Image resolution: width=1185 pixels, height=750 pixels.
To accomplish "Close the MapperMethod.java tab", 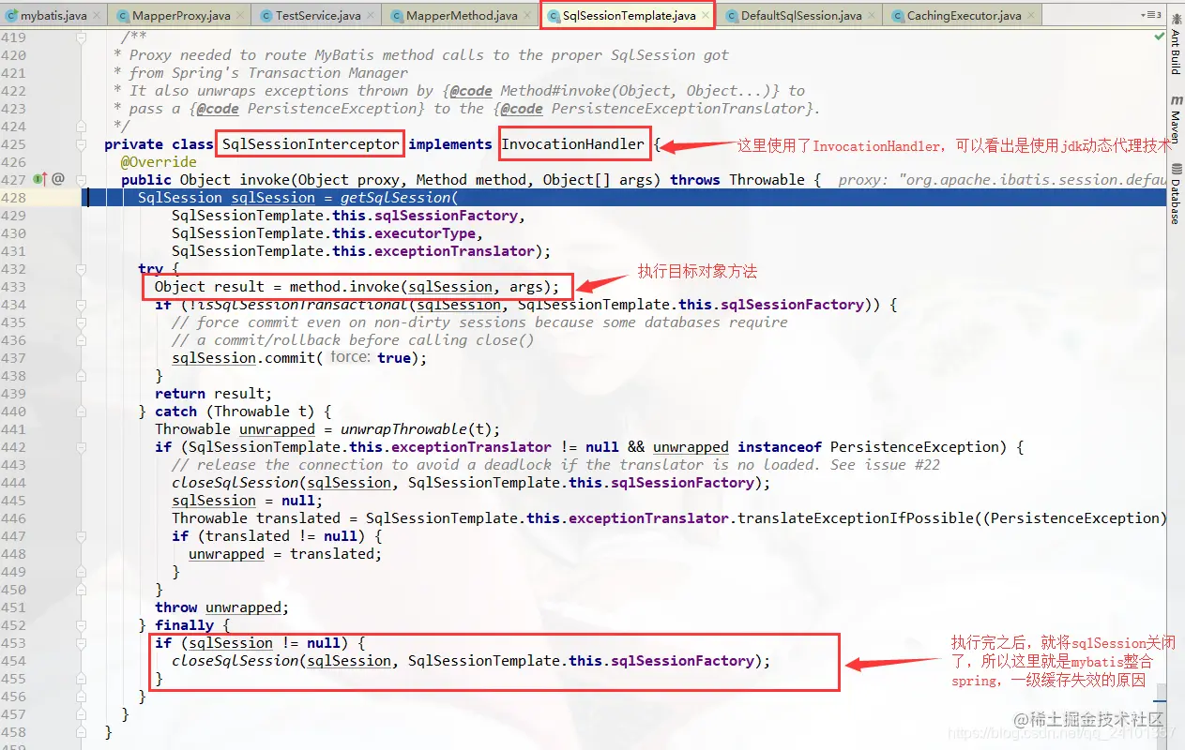I will [527, 16].
